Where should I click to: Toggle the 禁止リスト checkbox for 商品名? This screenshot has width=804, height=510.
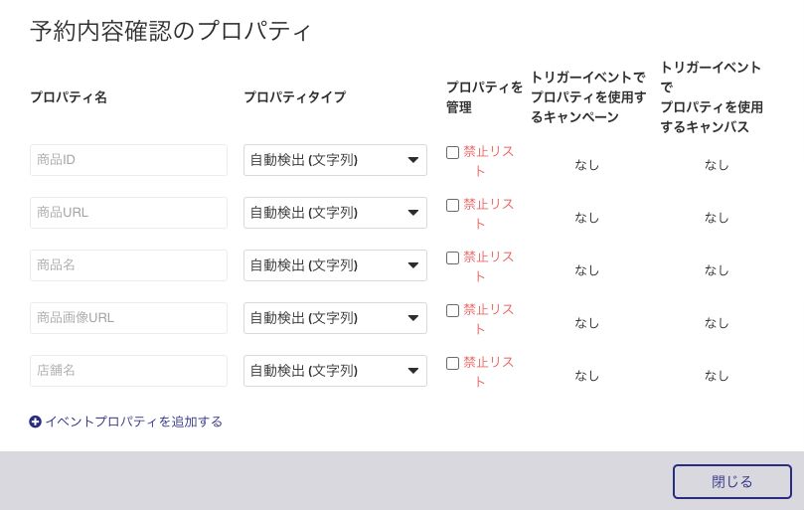(x=452, y=258)
